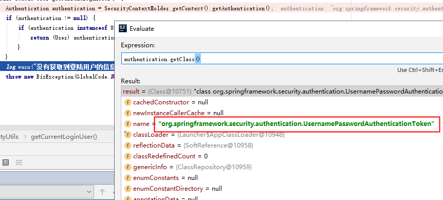
Task: Click the Authentication authentication declaration code line
Action: [140, 8]
